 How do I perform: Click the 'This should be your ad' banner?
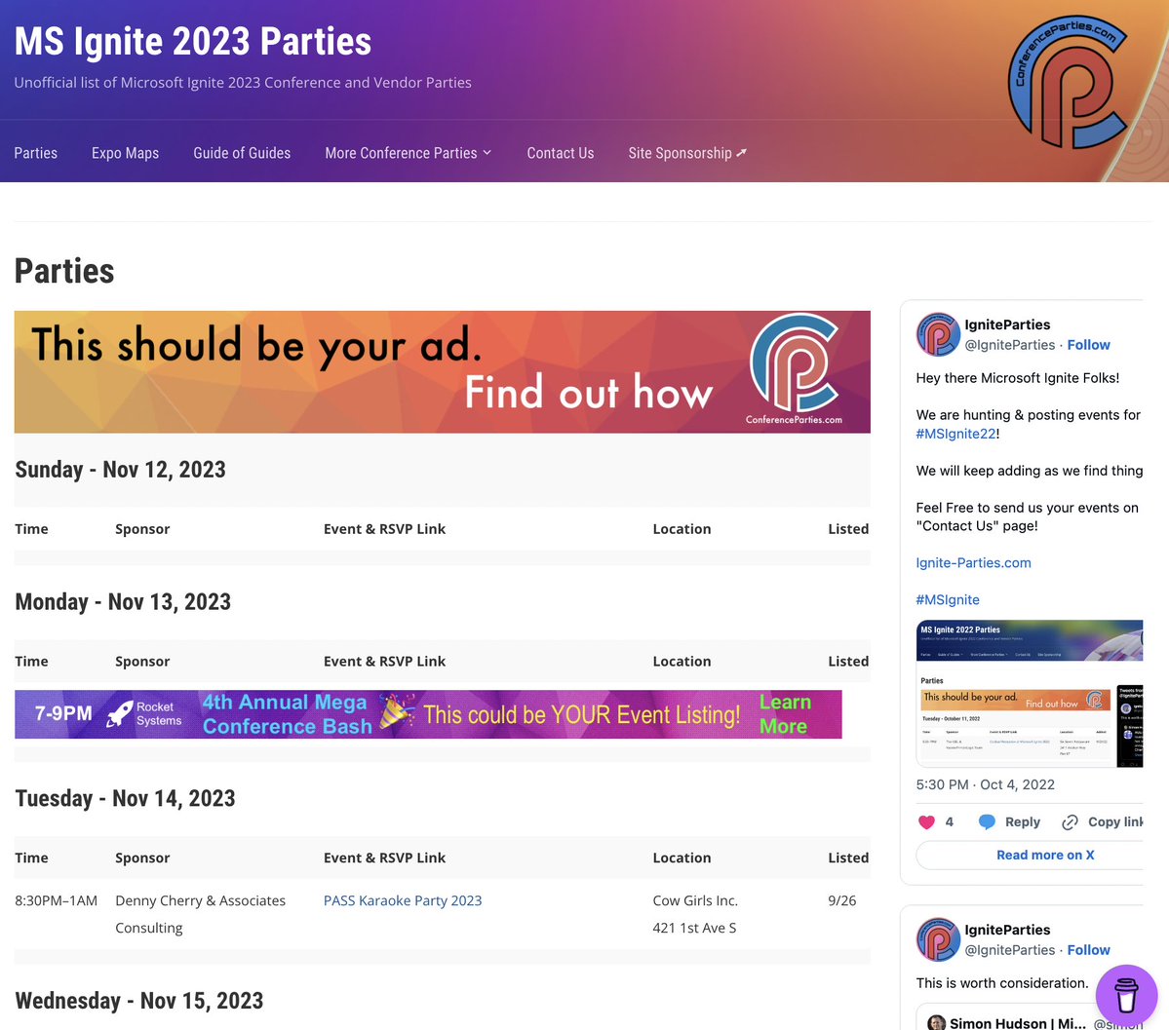click(442, 372)
